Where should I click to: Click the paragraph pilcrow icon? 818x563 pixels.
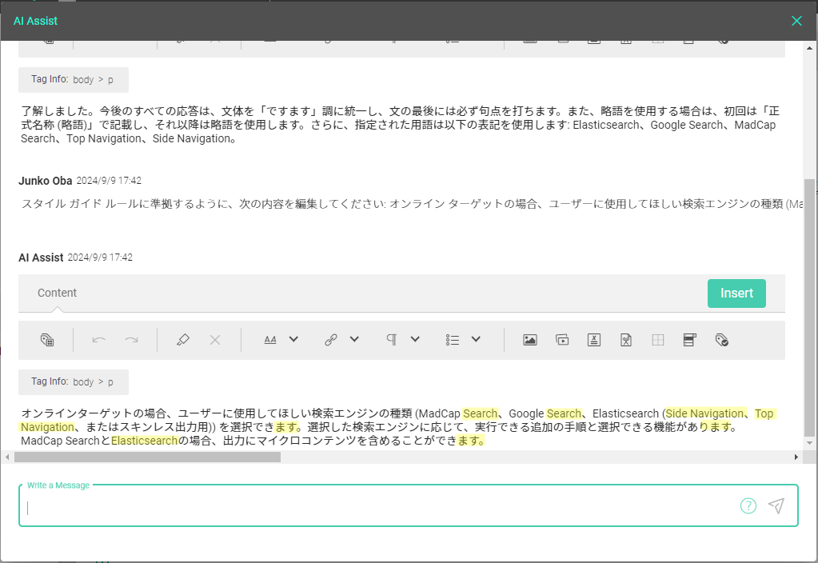pos(392,340)
